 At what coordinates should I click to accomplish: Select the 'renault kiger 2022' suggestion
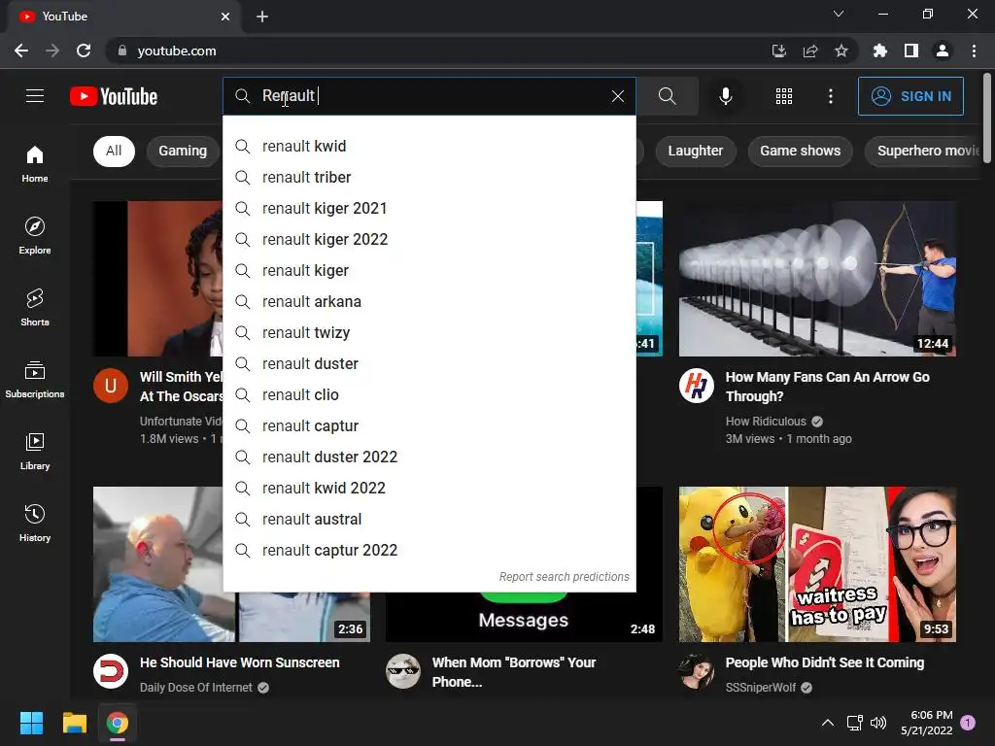pyautogui.click(x=429, y=239)
